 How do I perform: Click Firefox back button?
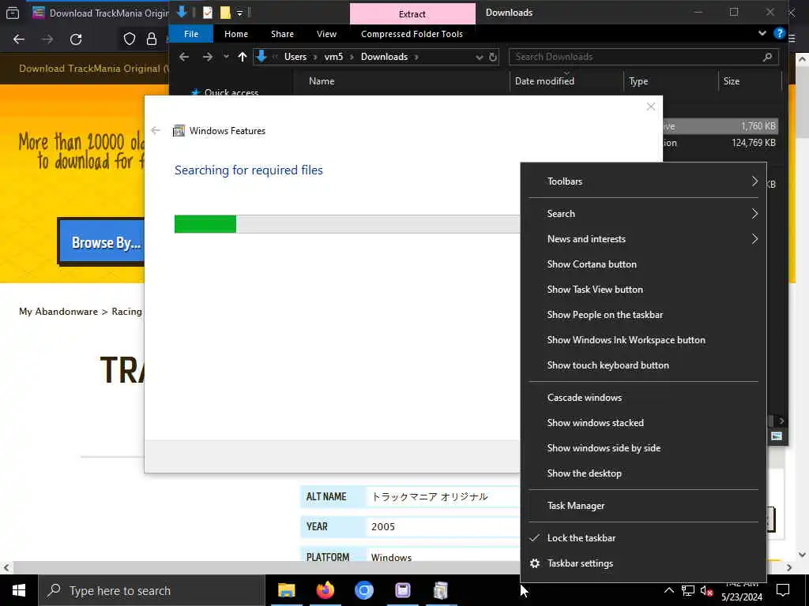click(x=19, y=39)
